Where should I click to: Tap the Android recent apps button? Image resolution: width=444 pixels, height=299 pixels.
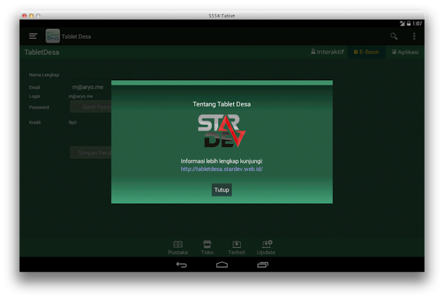[x=262, y=265]
